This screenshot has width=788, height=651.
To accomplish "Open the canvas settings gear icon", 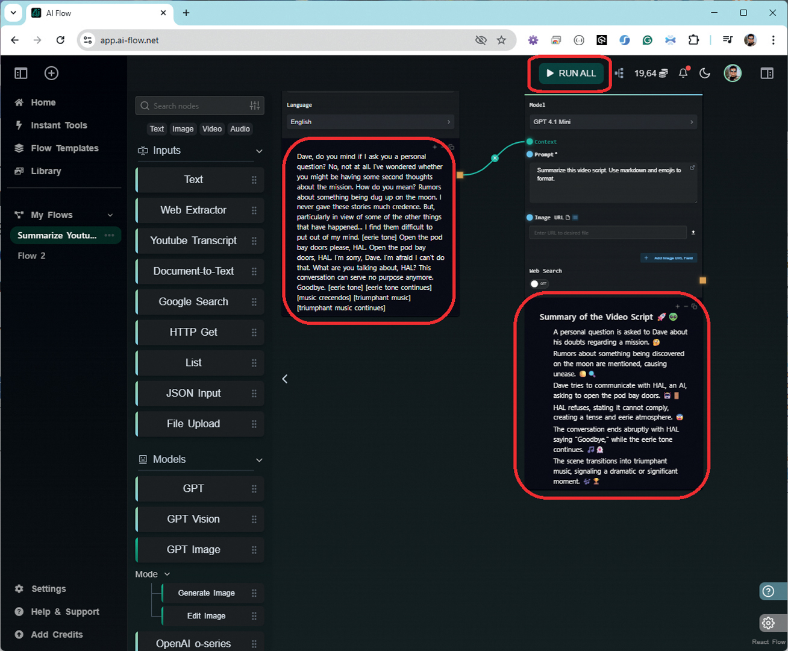I will pyautogui.click(x=768, y=623).
